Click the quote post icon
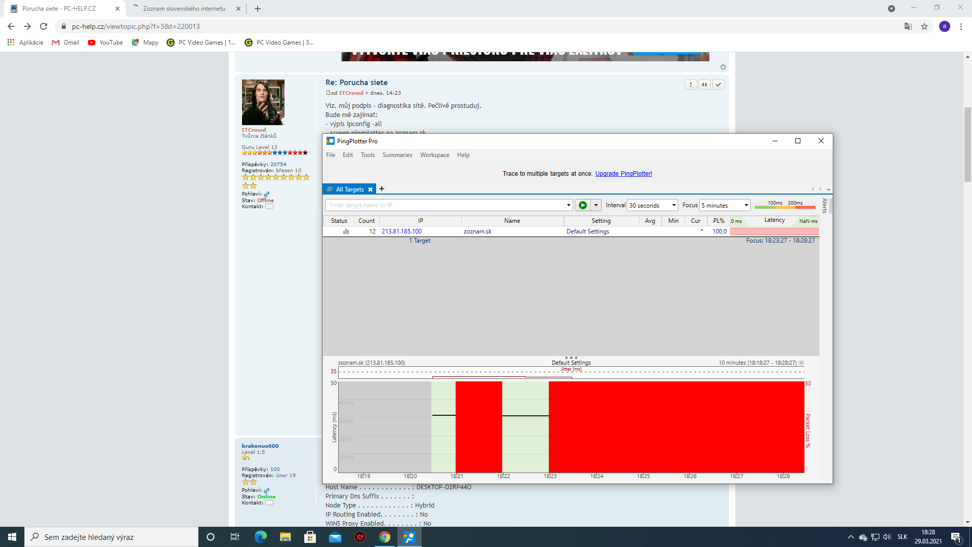The width and height of the screenshot is (972, 547). [x=704, y=85]
